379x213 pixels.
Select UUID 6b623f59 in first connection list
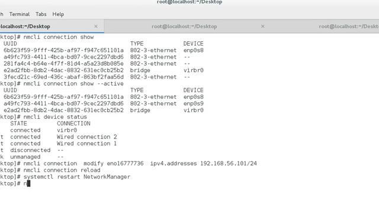(x=63, y=50)
